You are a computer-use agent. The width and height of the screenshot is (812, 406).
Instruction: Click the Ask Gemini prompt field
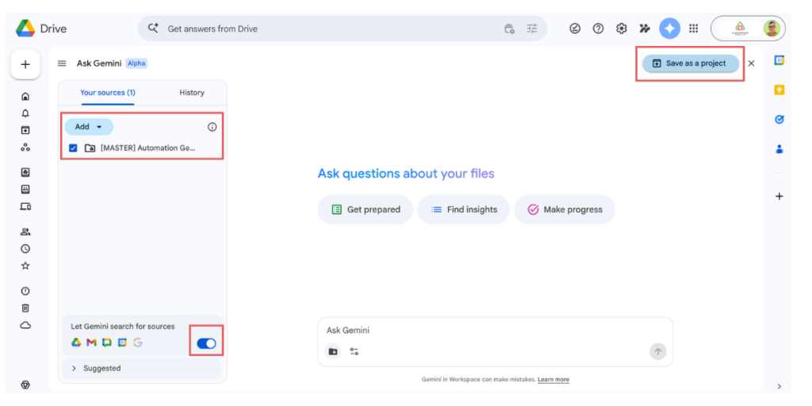tap(495, 331)
